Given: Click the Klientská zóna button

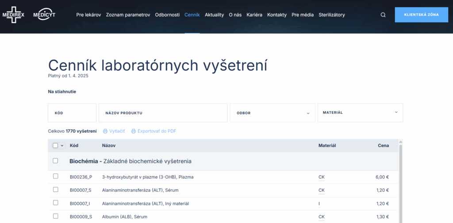Looking at the screenshot, I should (422, 15).
